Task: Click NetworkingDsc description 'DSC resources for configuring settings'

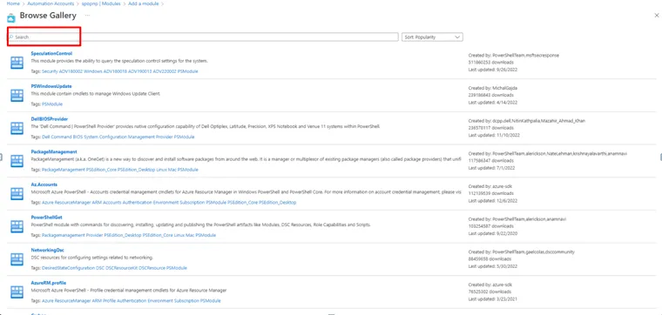Action: click(92, 258)
